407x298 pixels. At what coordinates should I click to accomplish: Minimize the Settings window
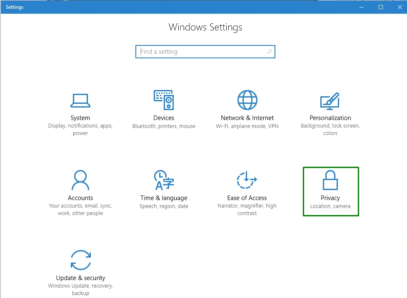pos(361,7)
